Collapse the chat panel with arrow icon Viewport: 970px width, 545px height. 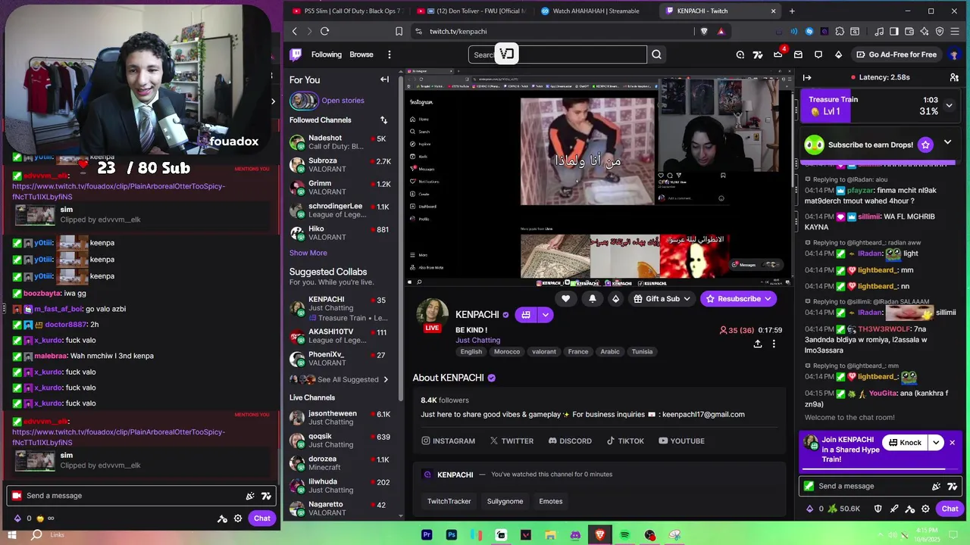tap(807, 77)
